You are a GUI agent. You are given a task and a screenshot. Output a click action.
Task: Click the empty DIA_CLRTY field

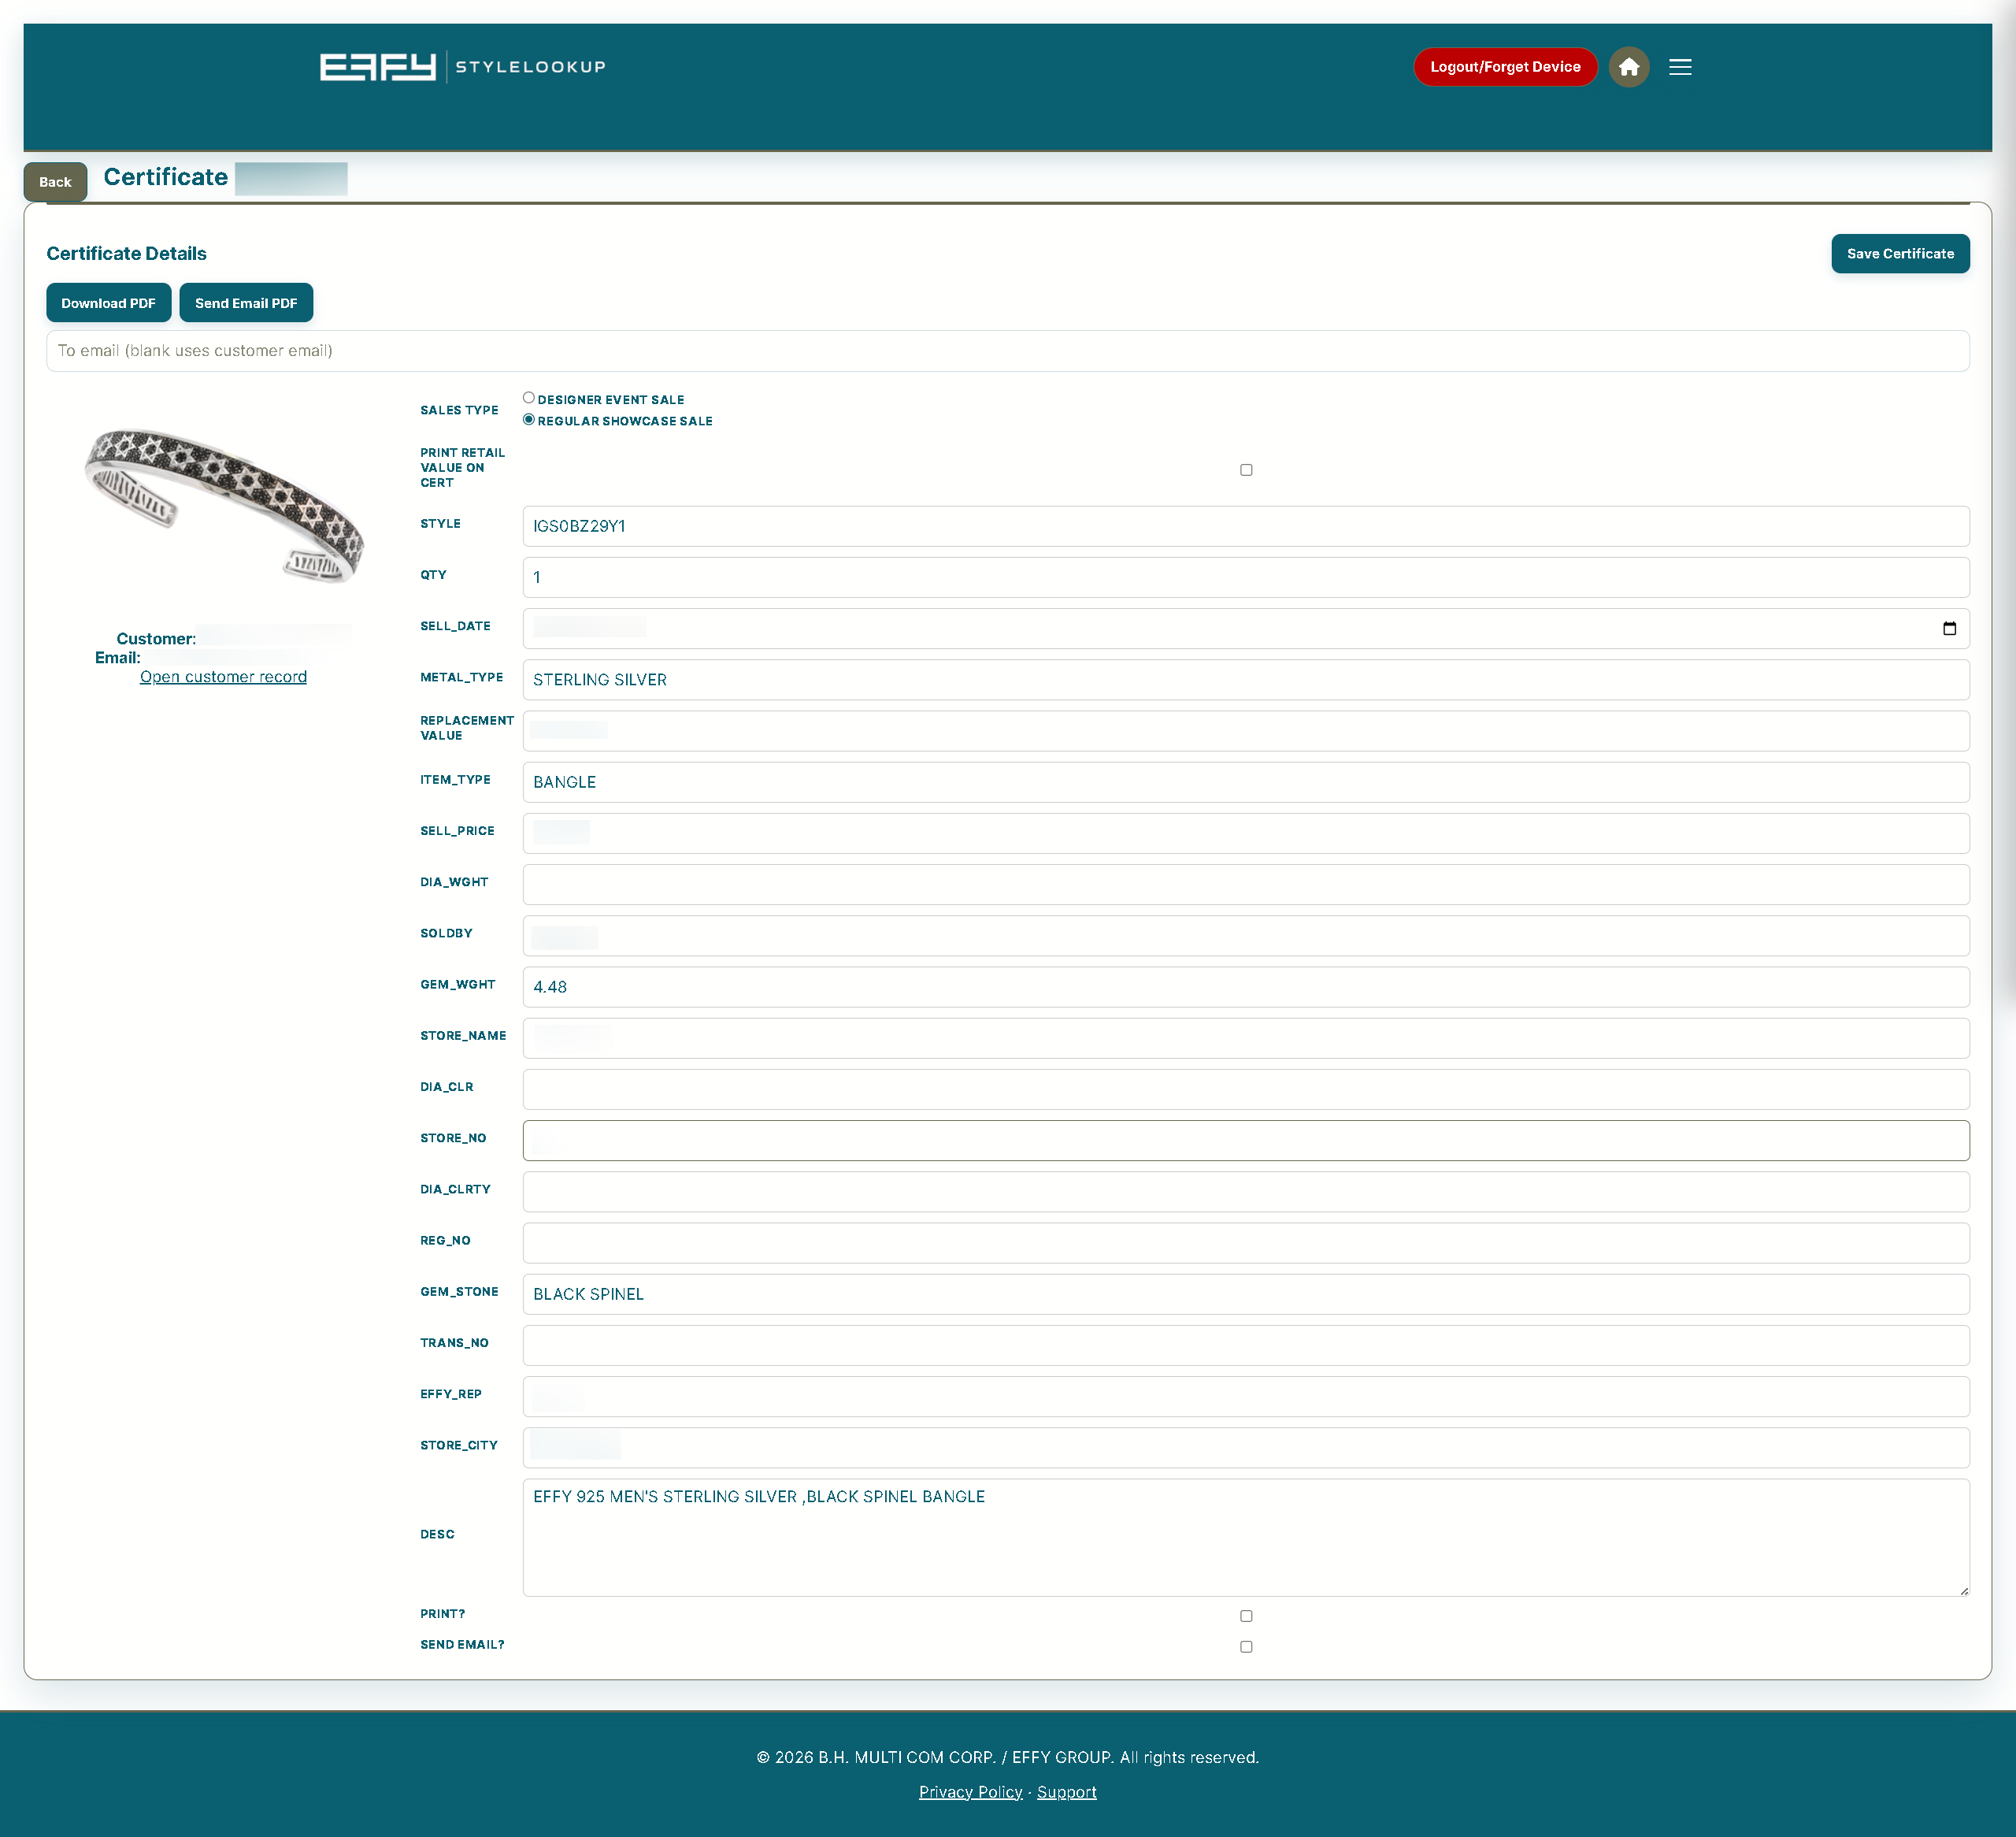(x=1246, y=1192)
